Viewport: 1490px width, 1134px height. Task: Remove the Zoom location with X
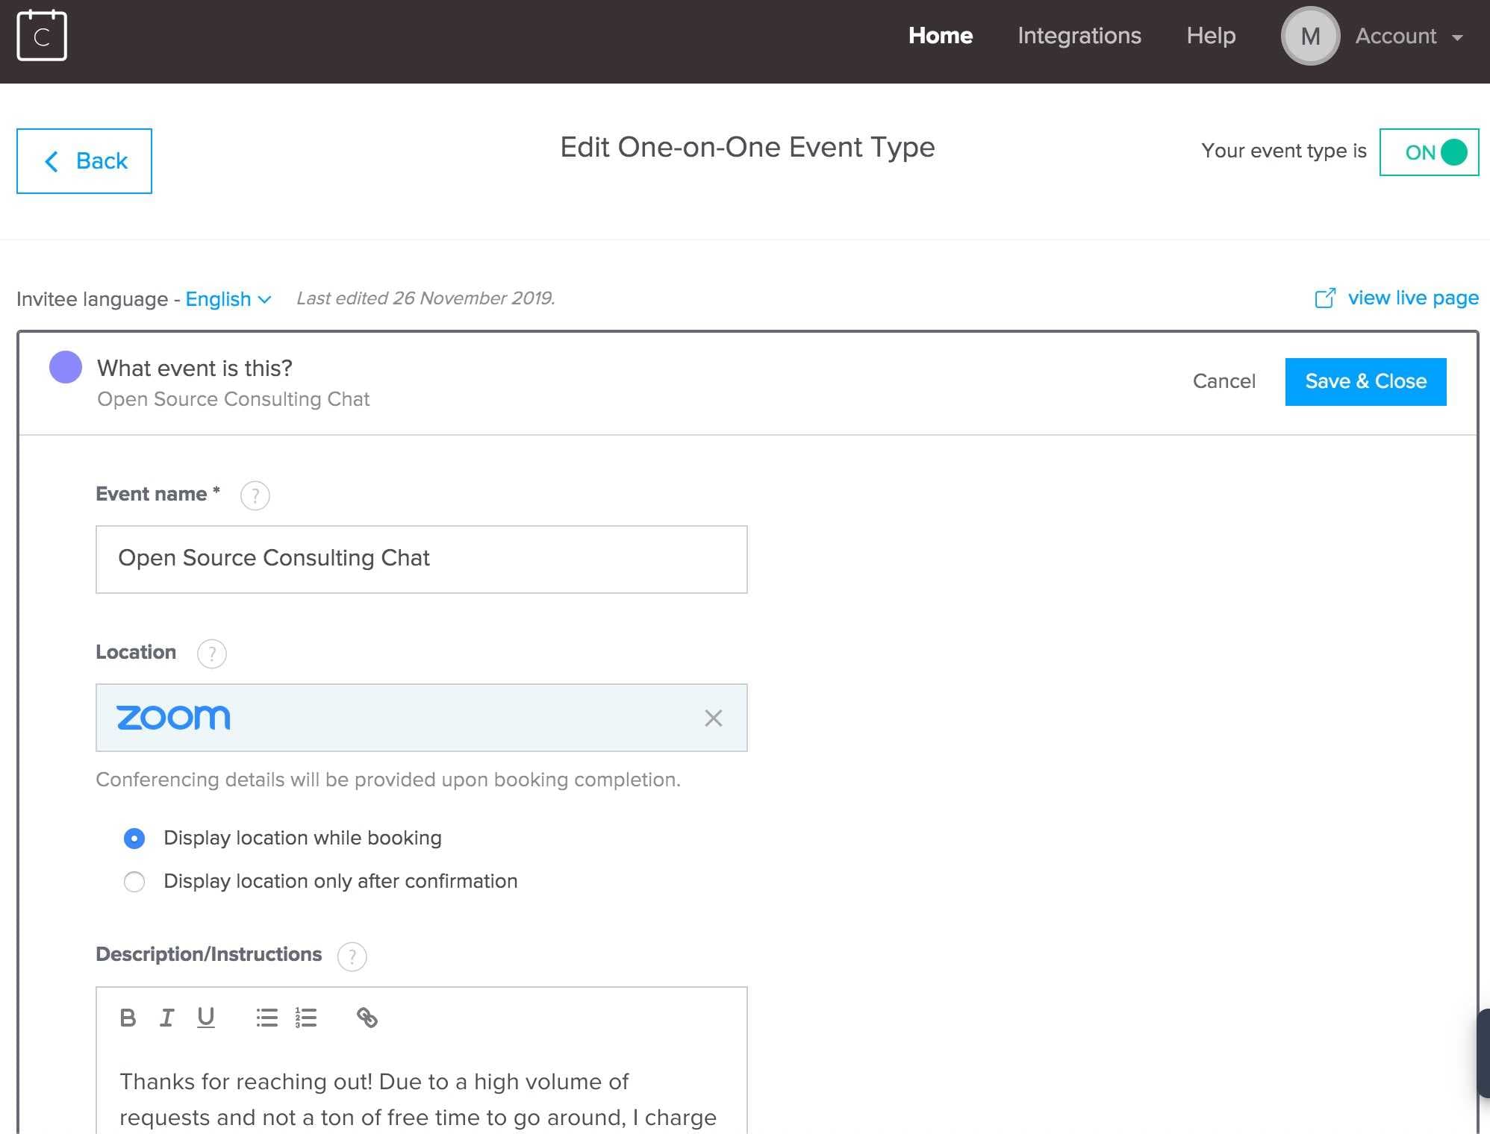click(714, 718)
